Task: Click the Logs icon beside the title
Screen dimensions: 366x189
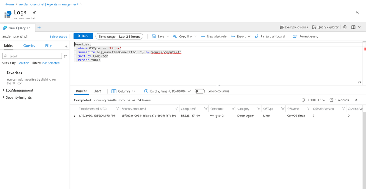Action: pyautogui.click(x=8, y=14)
